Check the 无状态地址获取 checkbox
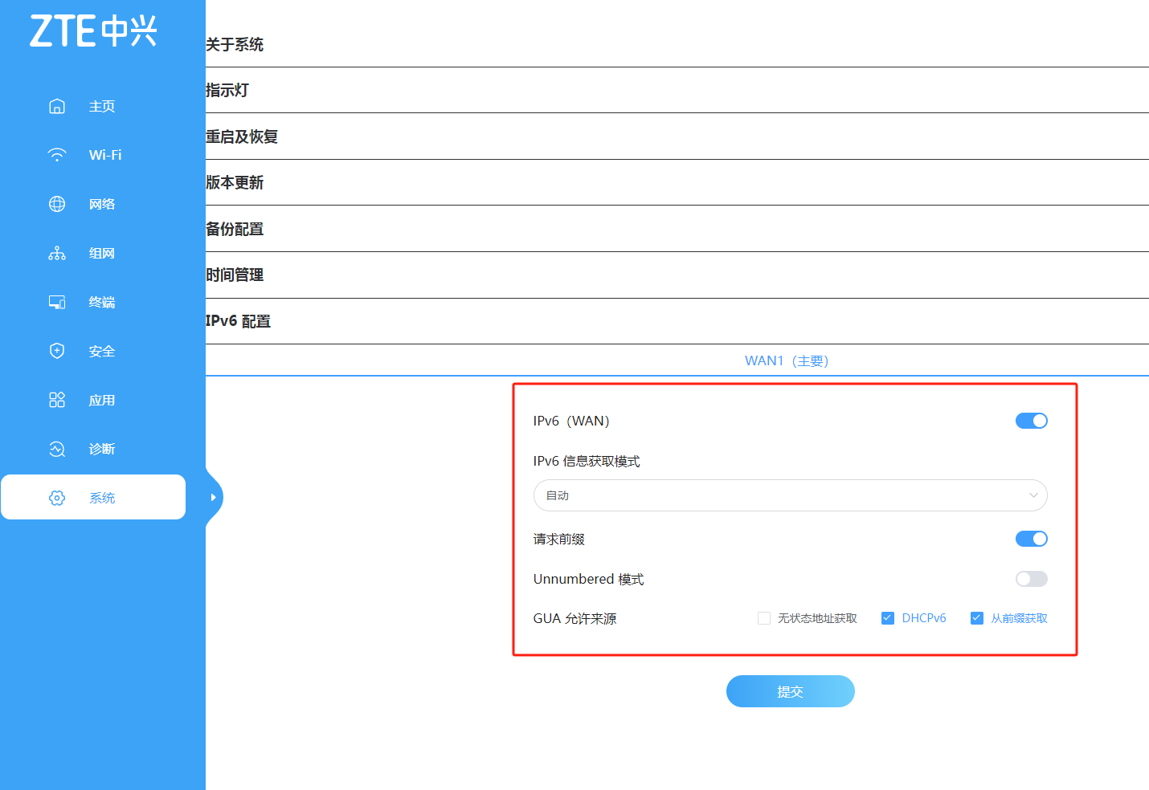The height and width of the screenshot is (790, 1149). (764, 618)
